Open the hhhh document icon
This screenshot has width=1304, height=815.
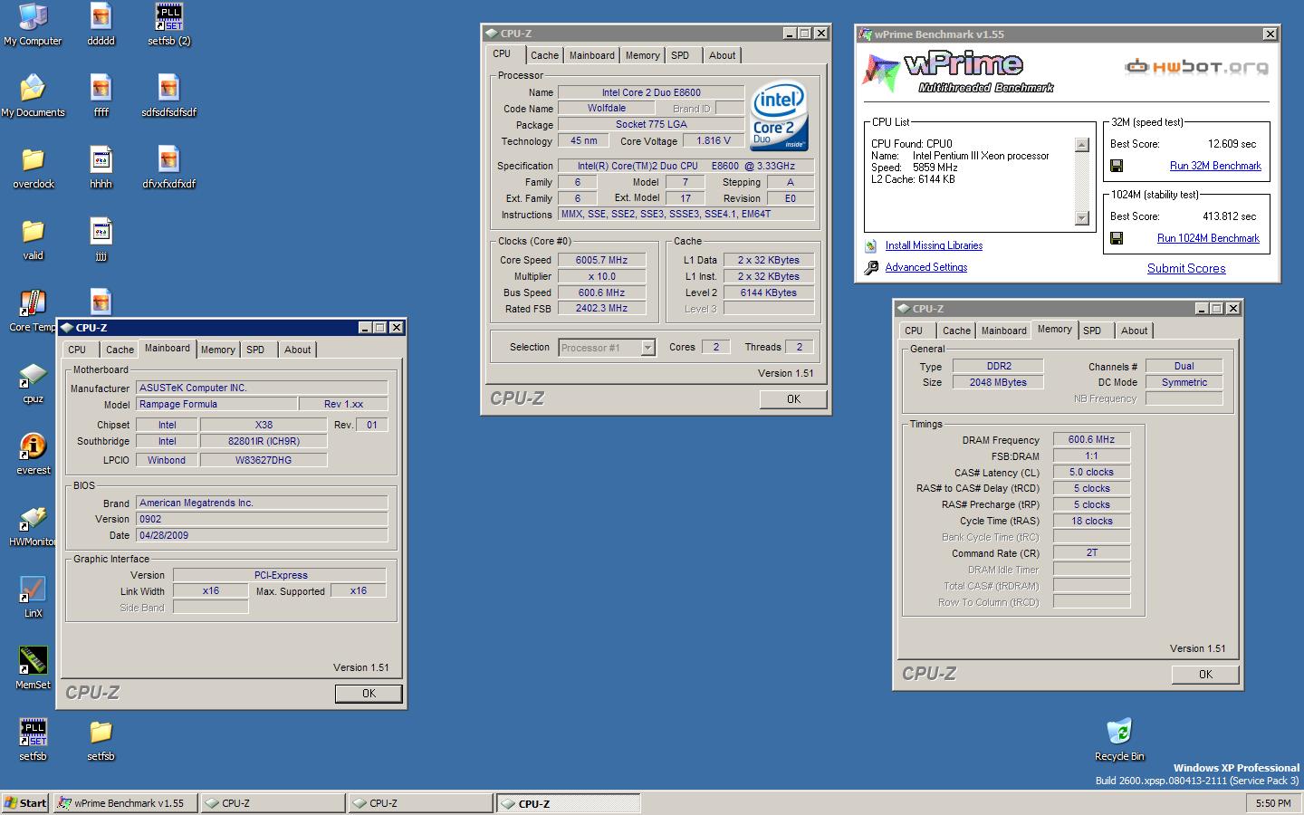click(x=101, y=168)
